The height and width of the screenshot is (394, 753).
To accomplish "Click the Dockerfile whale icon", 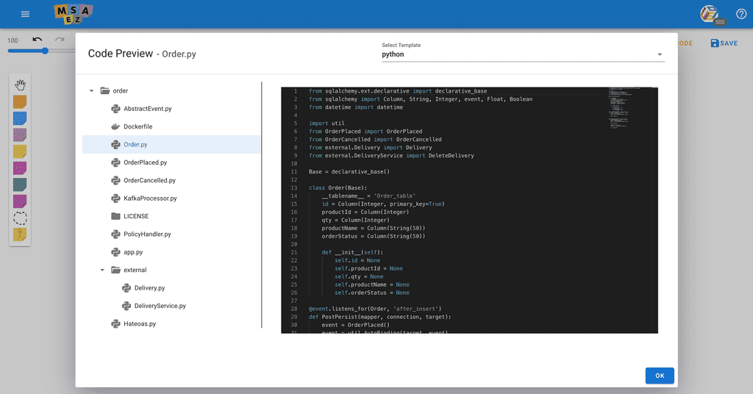I will (115, 126).
